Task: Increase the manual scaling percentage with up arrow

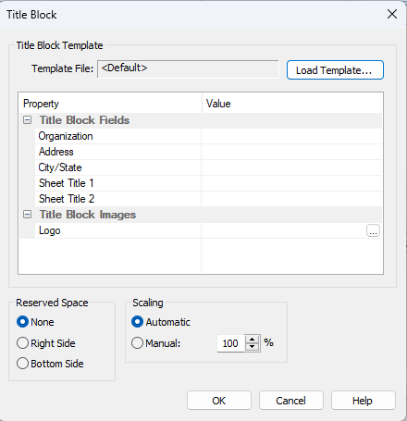Action: (x=253, y=340)
